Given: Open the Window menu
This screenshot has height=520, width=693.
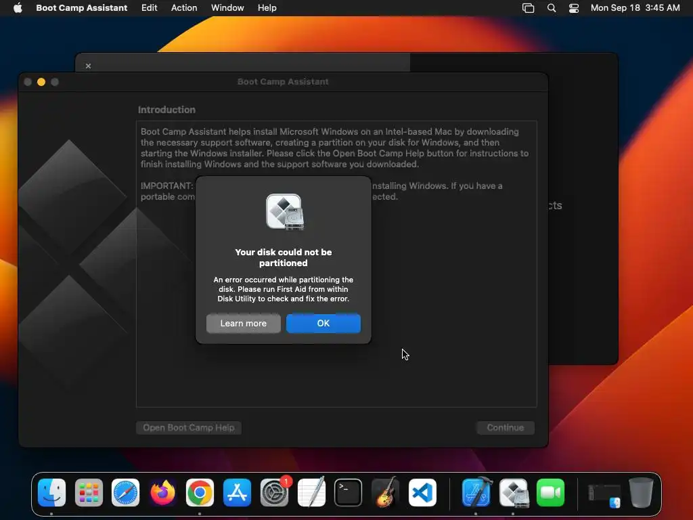Looking at the screenshot, I should click(x=227, y=8).
